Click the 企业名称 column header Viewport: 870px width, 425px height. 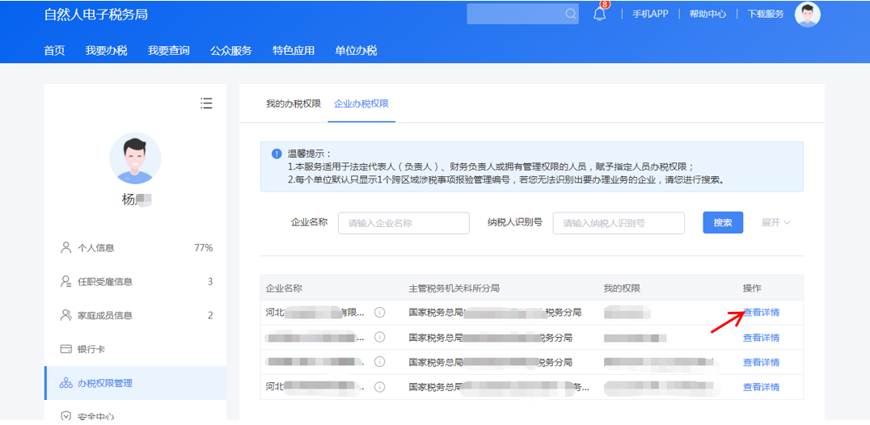point(284,288)
